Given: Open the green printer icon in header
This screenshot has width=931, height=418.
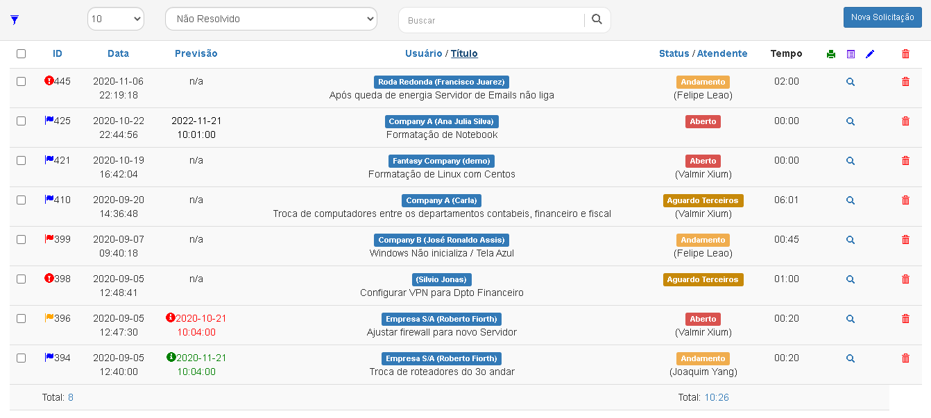Looking at the screenshot, I should pos(831,53).
